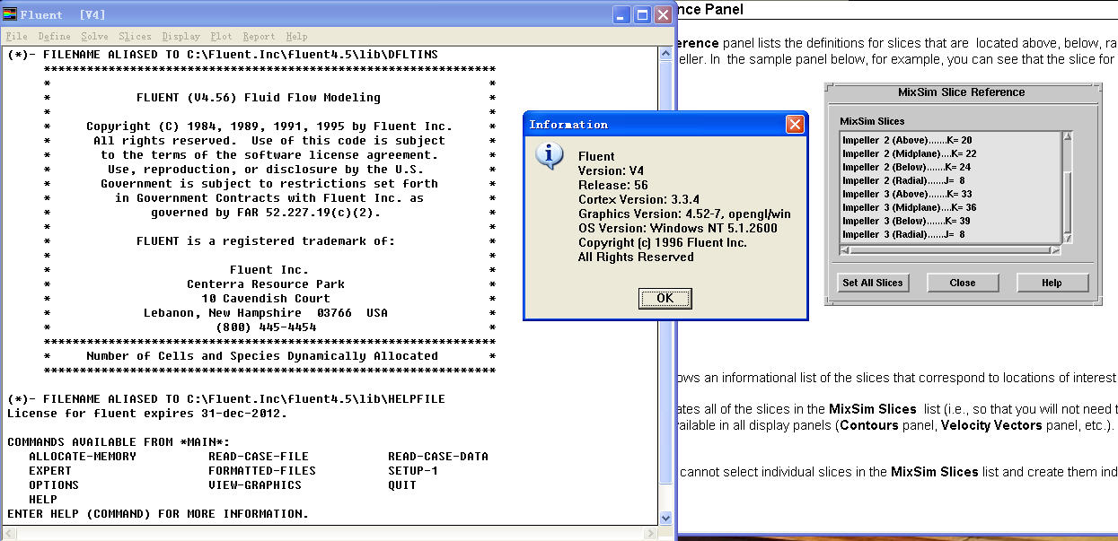The width and height of the screenshot is (1118, 541).
Task: Click READ-CASE-FILE in the console command list
Action: coord(259,457)
